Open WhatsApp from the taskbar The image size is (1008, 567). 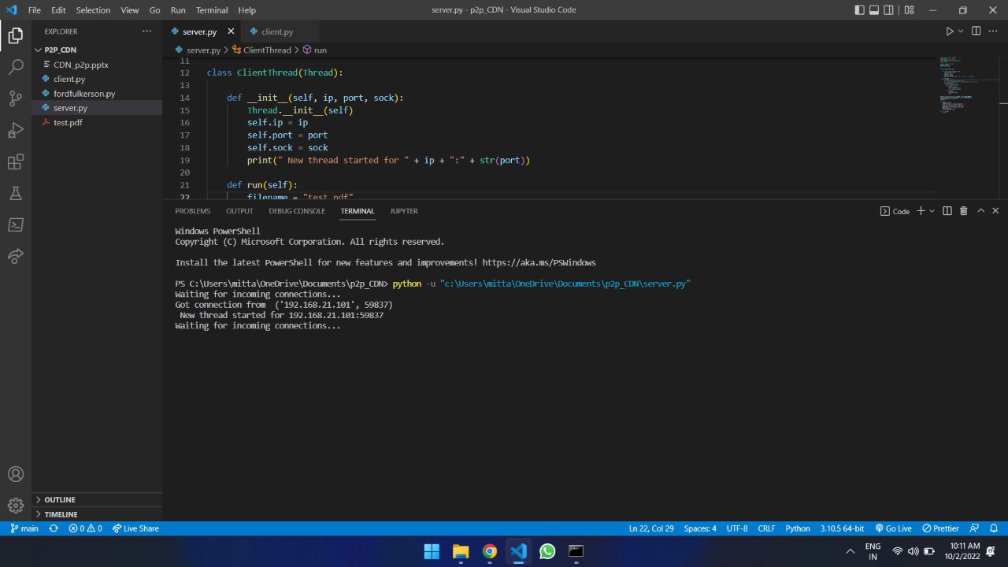coord(547,551)
